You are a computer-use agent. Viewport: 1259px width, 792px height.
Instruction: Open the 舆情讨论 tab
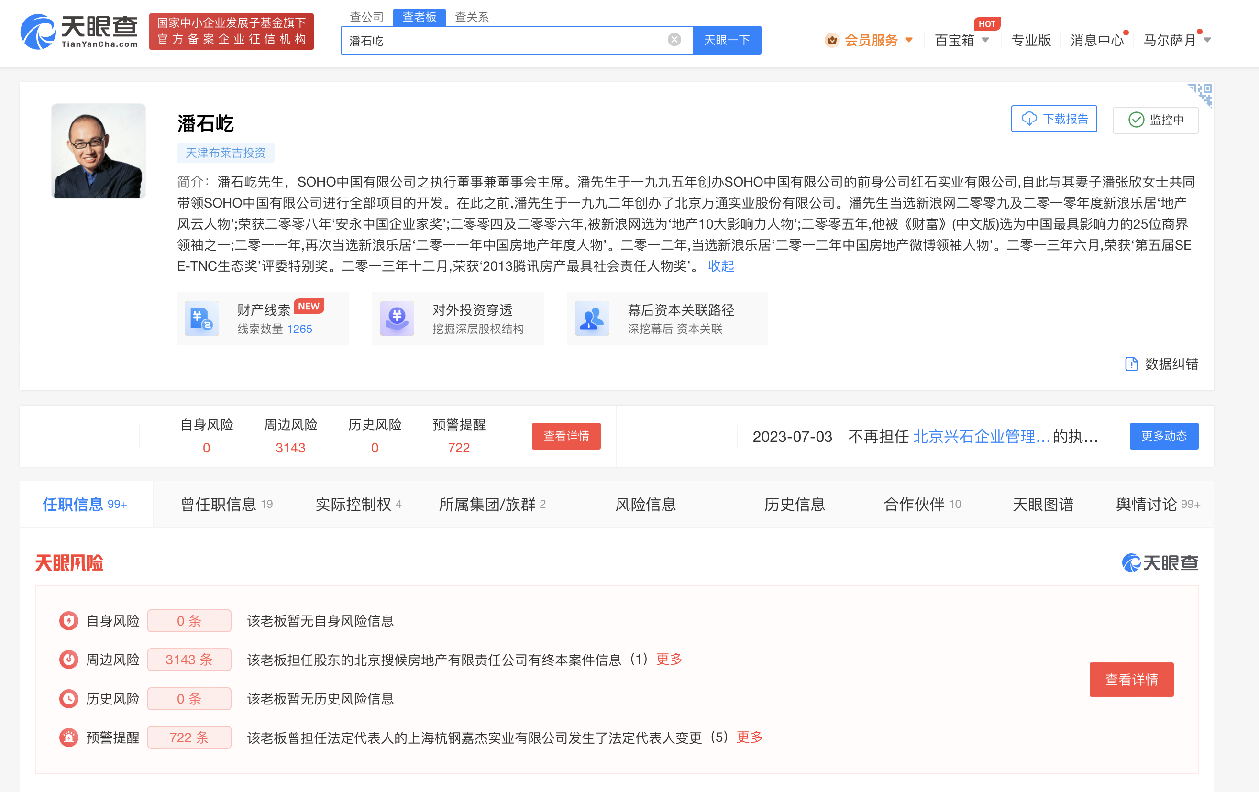[x=1158, y=504]
